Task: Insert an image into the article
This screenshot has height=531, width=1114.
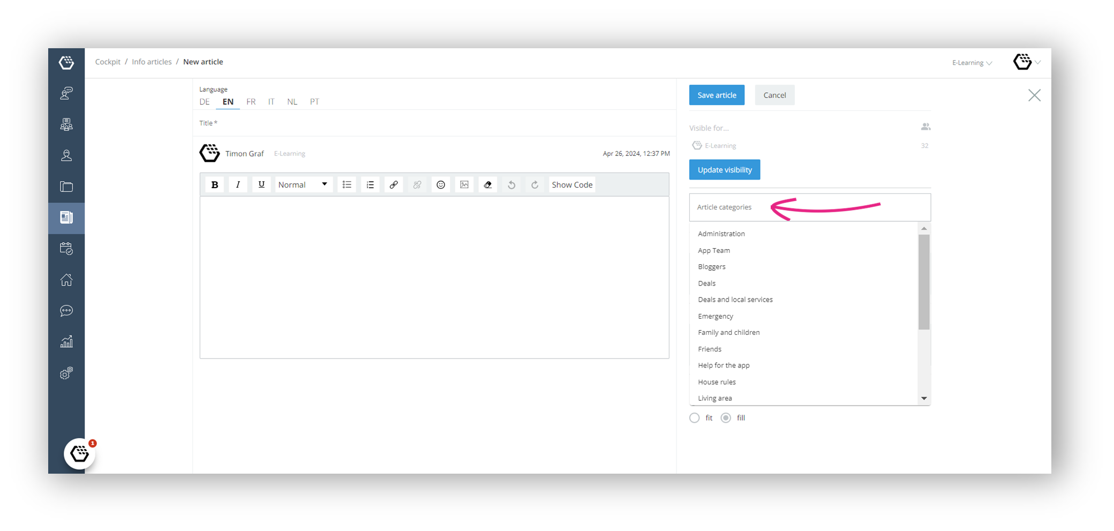Action: tap(464, 184)
